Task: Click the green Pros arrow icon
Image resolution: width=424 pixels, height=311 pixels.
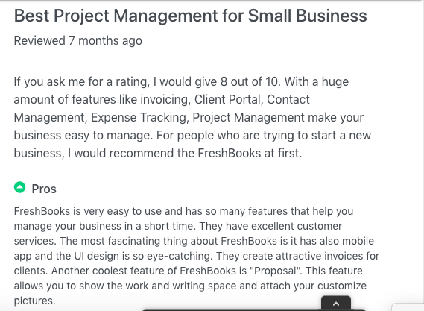Action: (19, 187)
